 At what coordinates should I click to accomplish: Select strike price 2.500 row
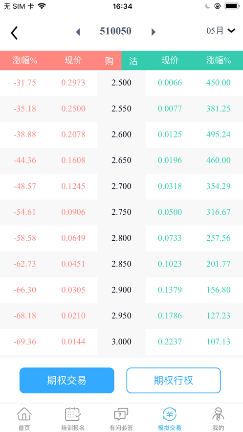coord(121,83)
